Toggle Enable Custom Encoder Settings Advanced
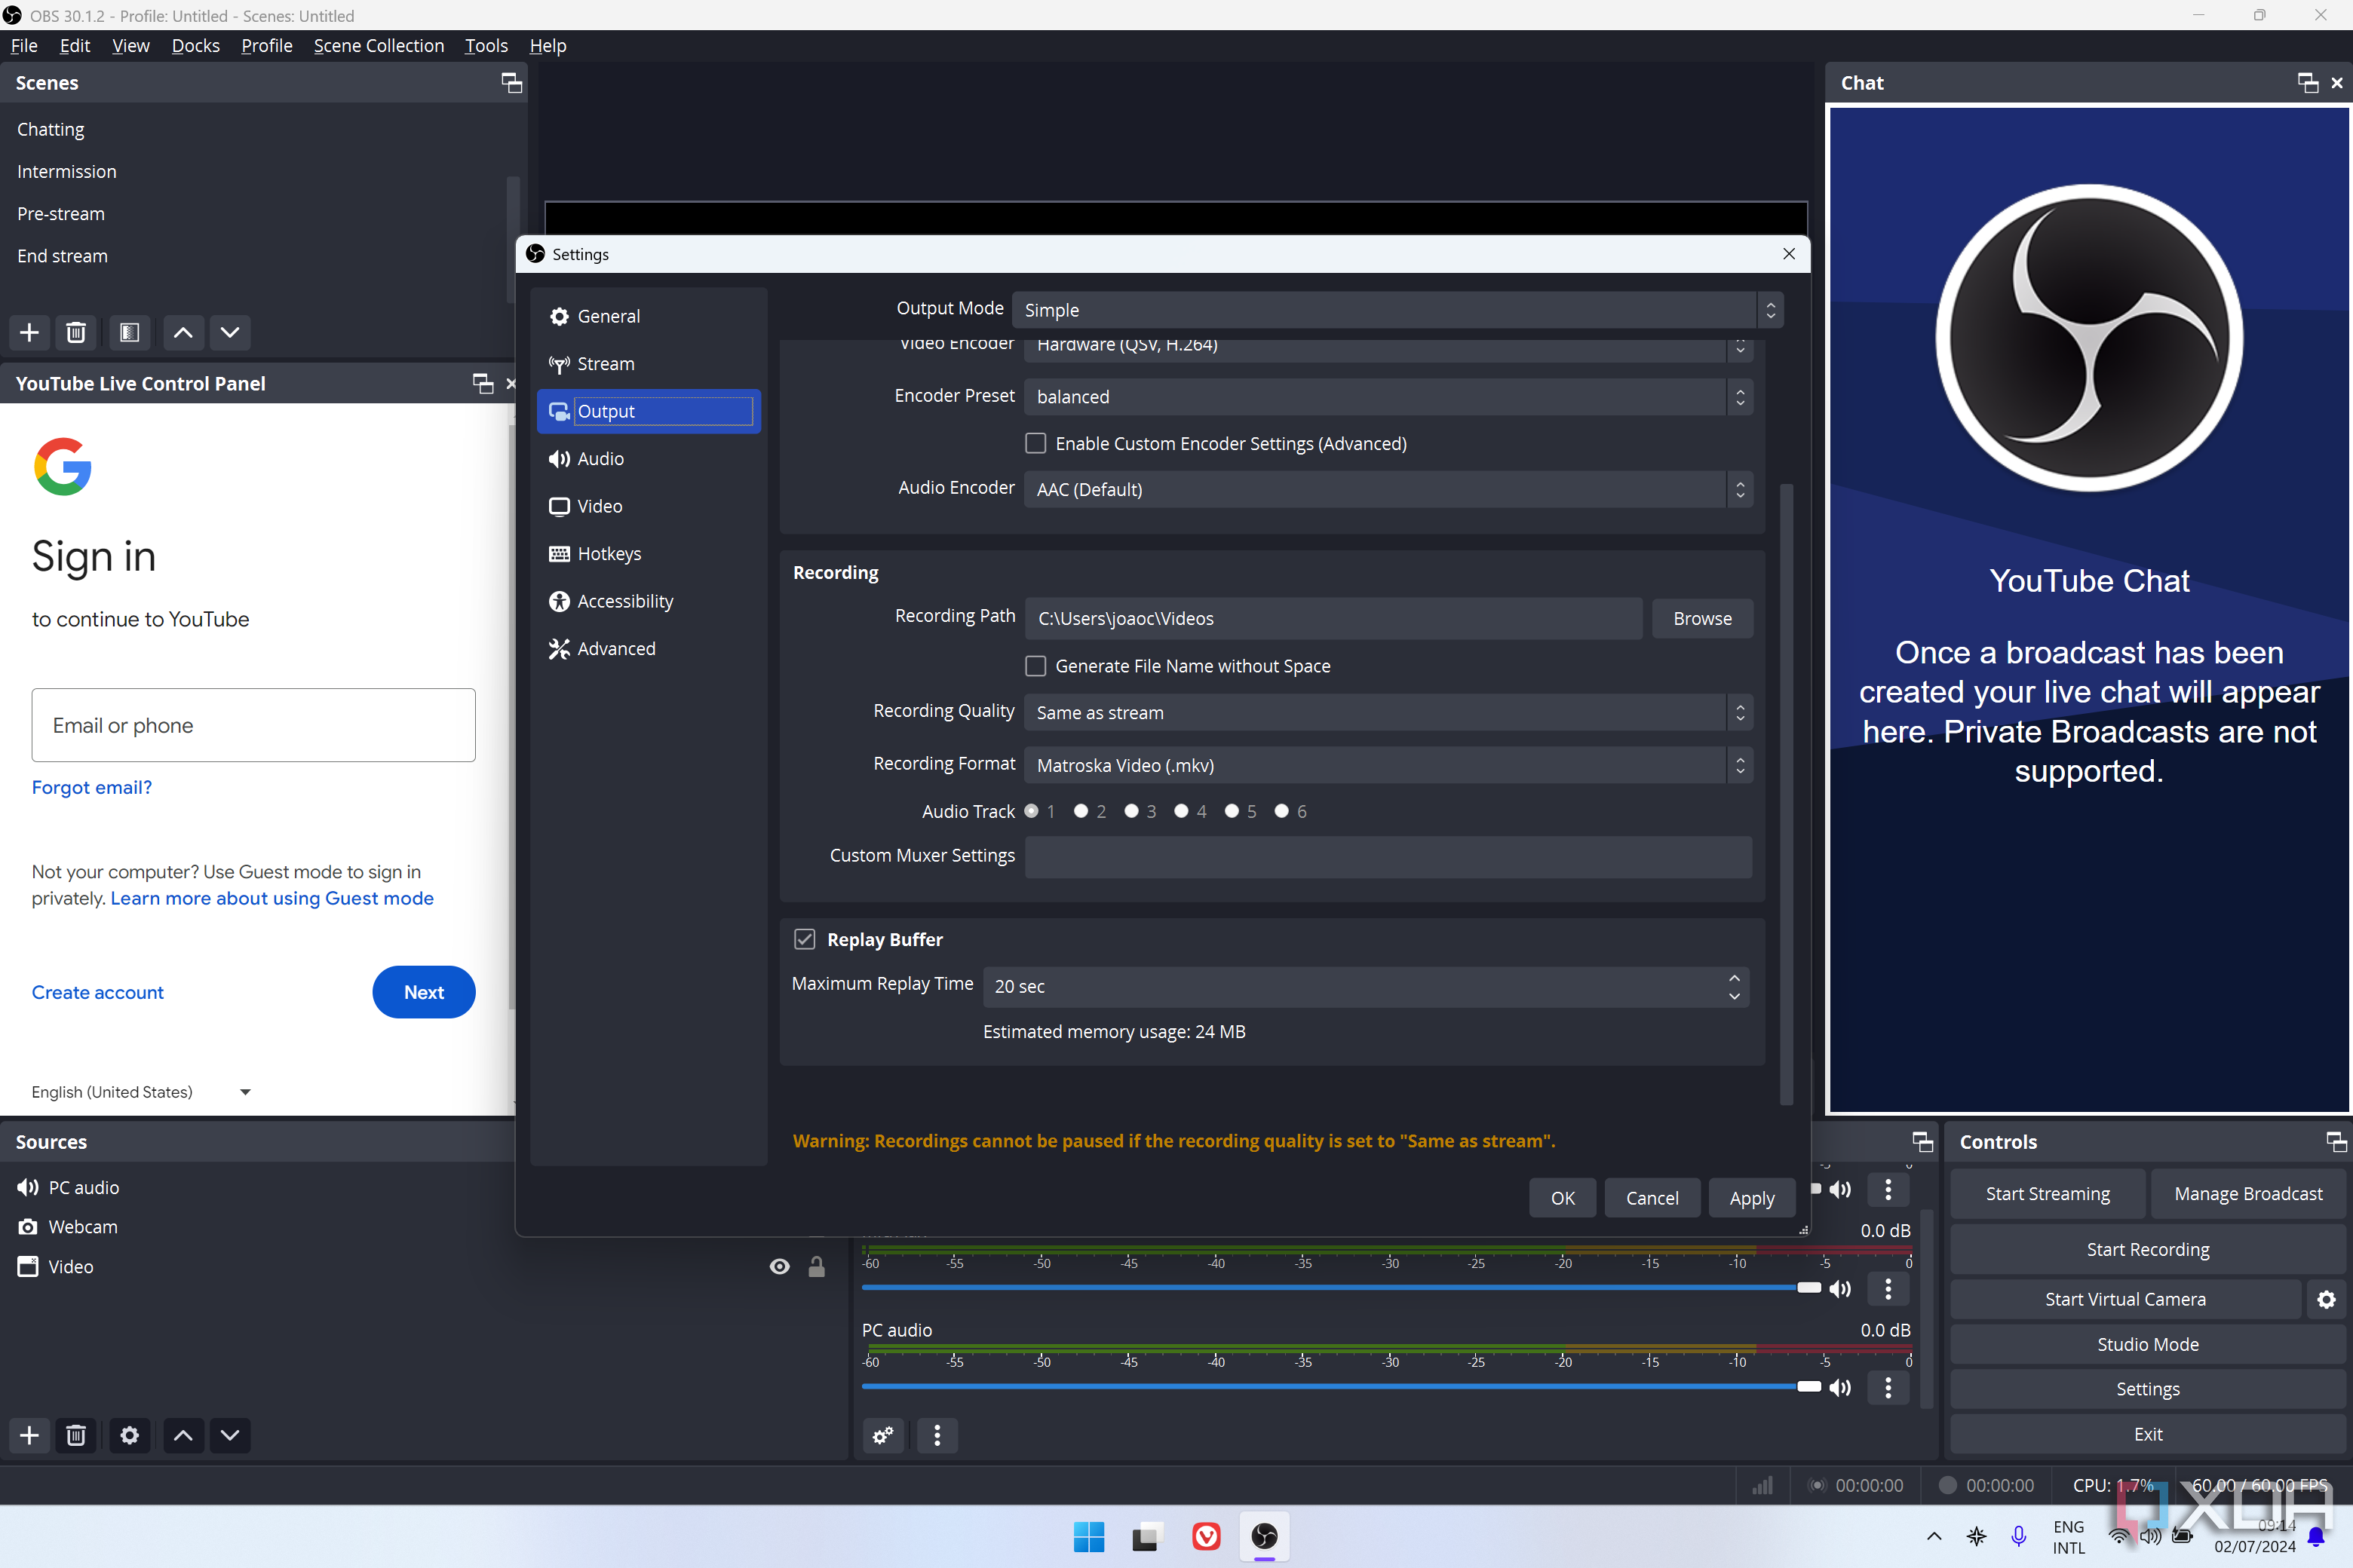Screen dimensions: 2353x1568 tap(1036, 443)
